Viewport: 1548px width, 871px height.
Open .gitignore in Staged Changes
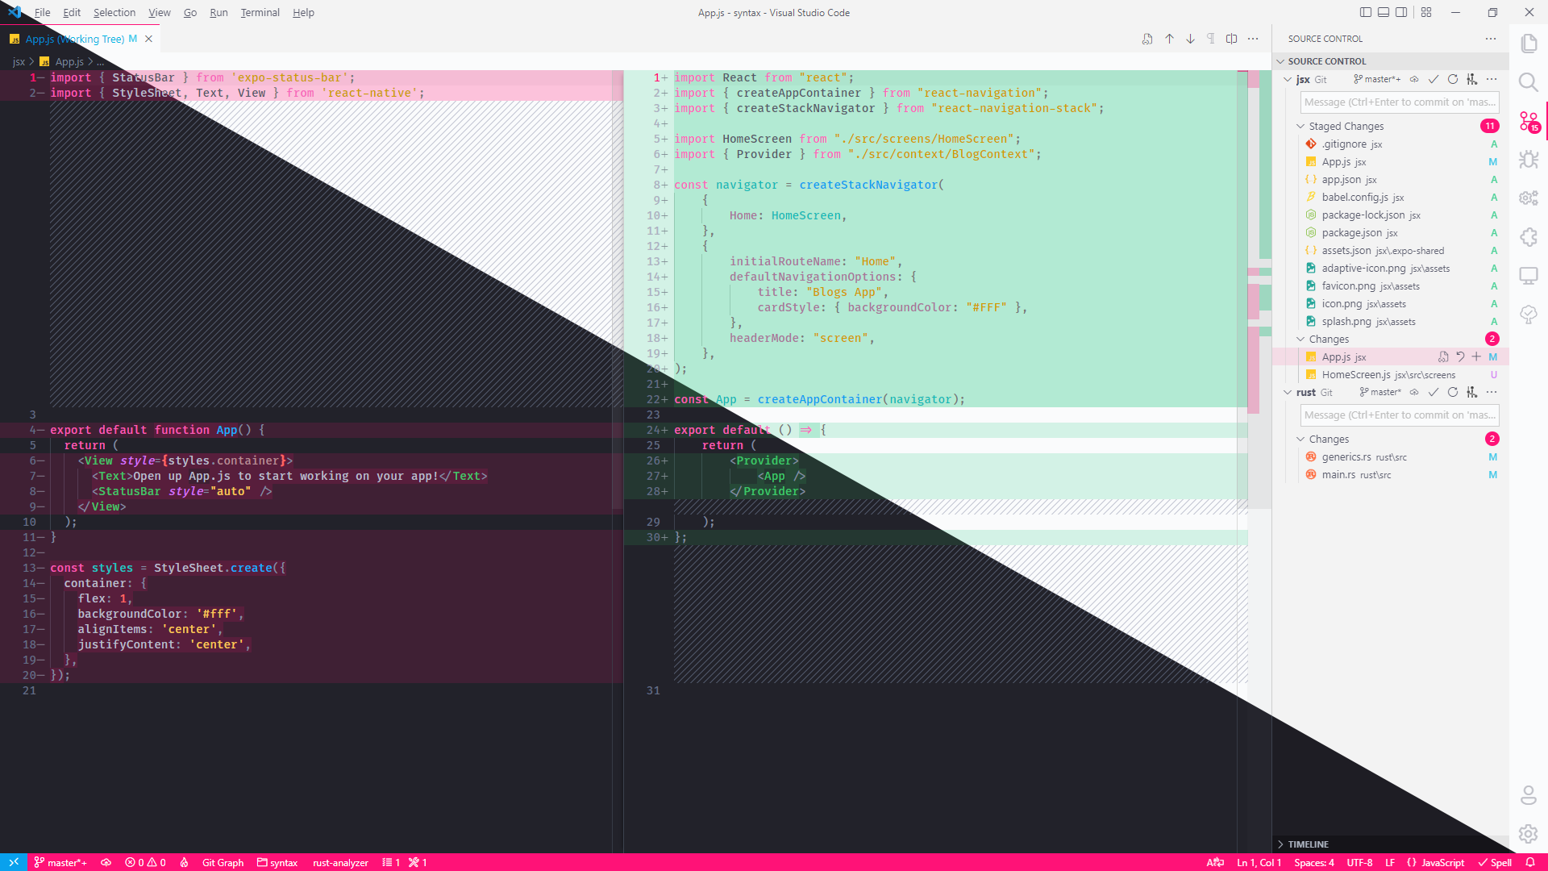click(1391, 144)
